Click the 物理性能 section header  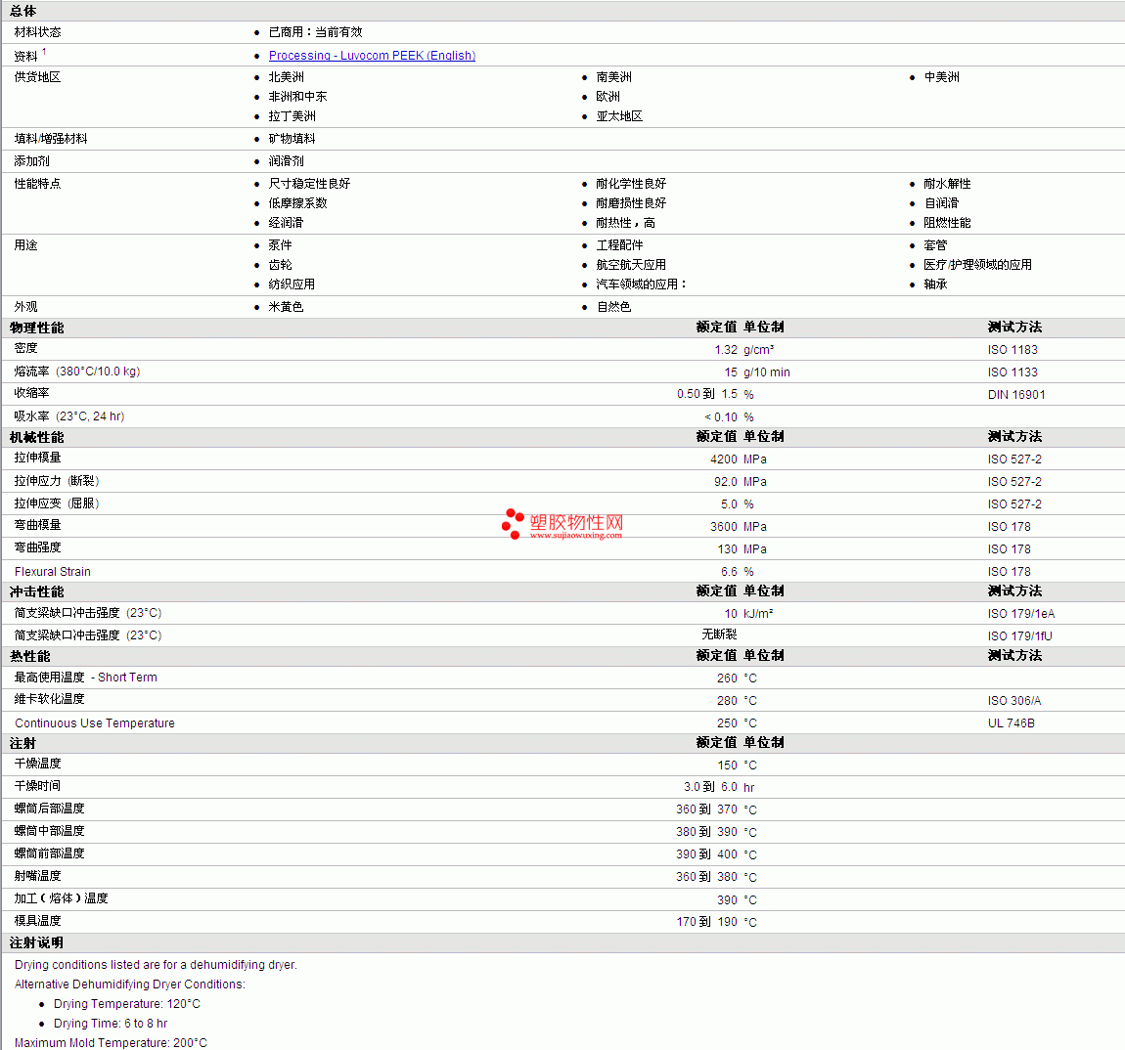click(36, 328)
